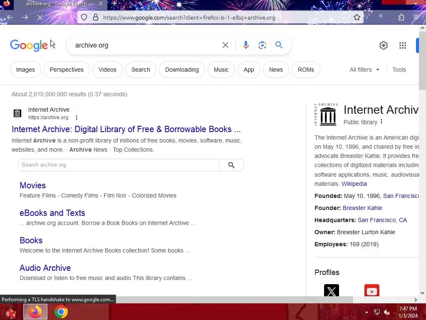Go forward to the next page

25,17
